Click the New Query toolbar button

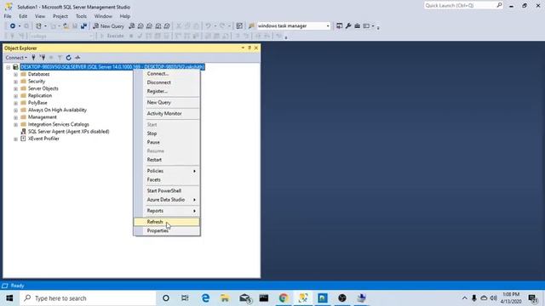pyautogui.click(x=108, y=26)
